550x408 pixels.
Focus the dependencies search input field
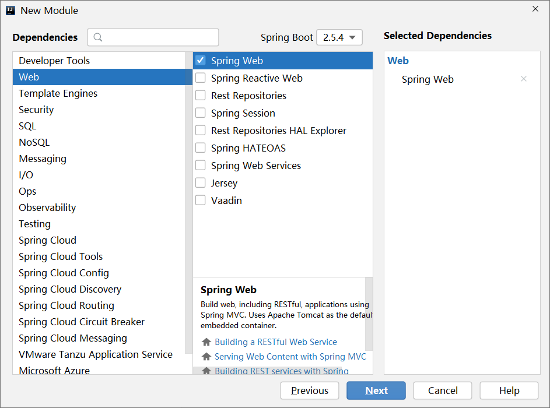coord(153,37)
